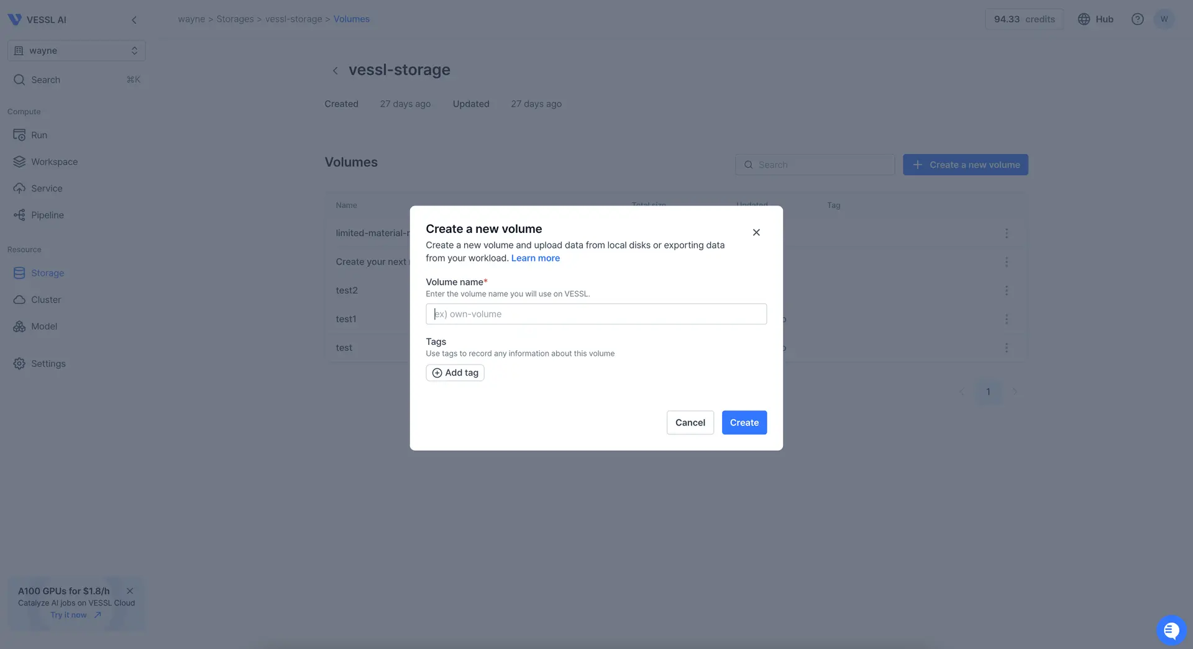Open options menu for test2 row
1193x649 pixels.
pyautogui.click(x=1007, y=291)
